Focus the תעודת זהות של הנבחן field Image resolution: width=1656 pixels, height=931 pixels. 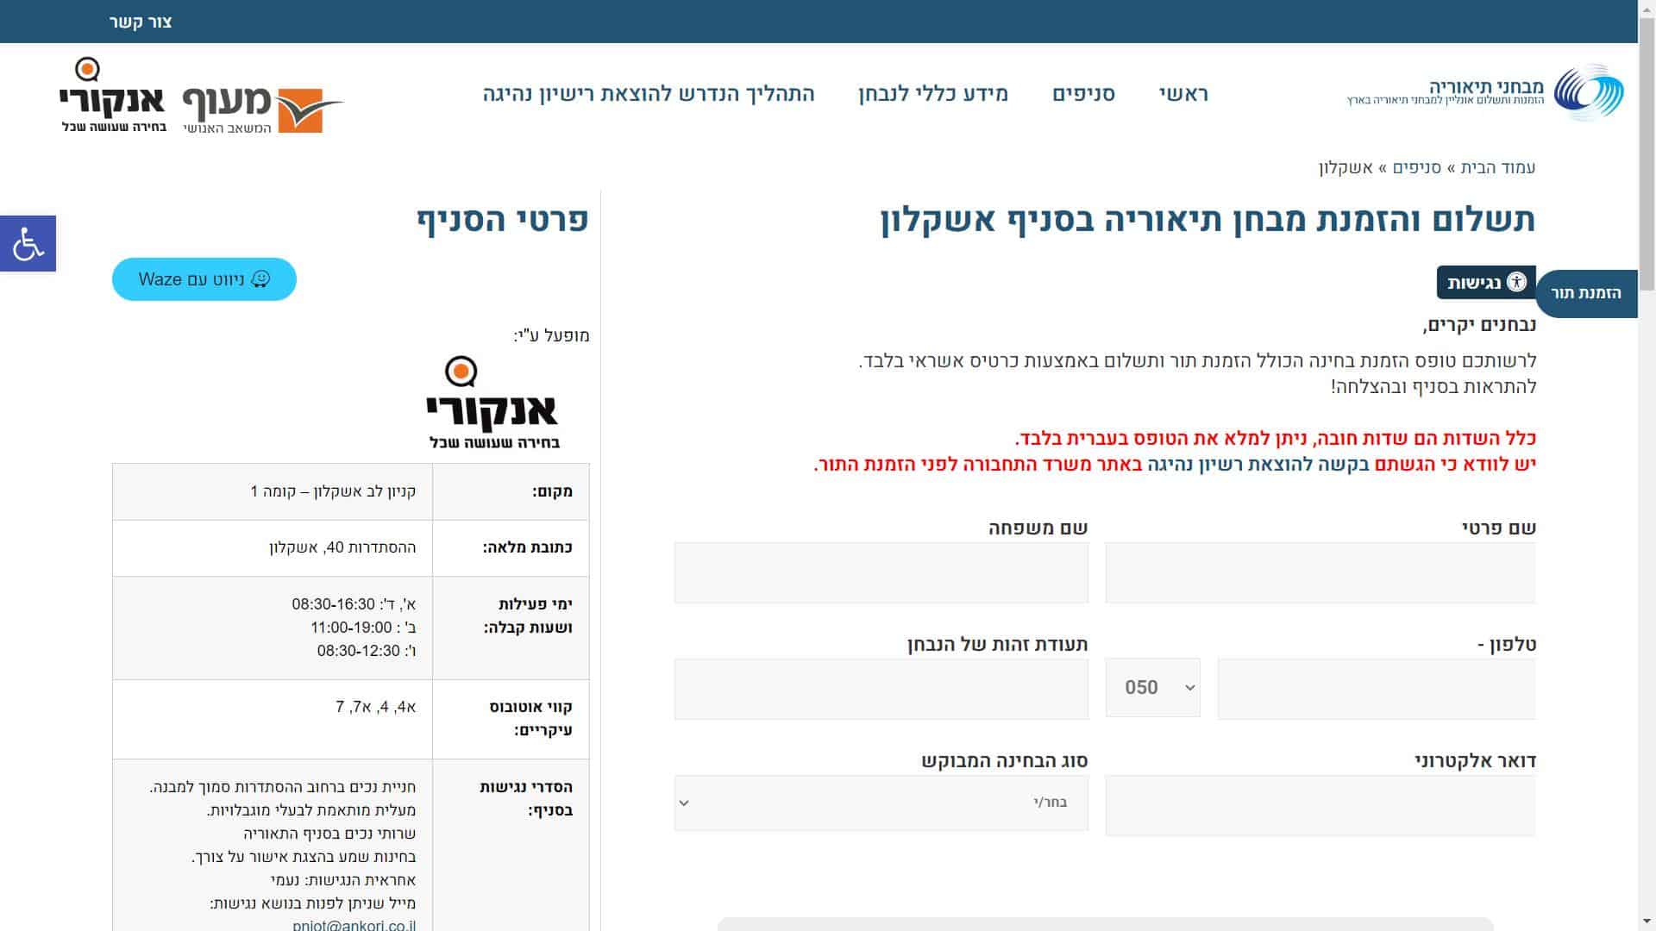(x=881, y=689)
